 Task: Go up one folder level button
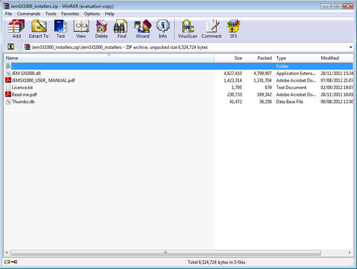[x=11, y=47]
